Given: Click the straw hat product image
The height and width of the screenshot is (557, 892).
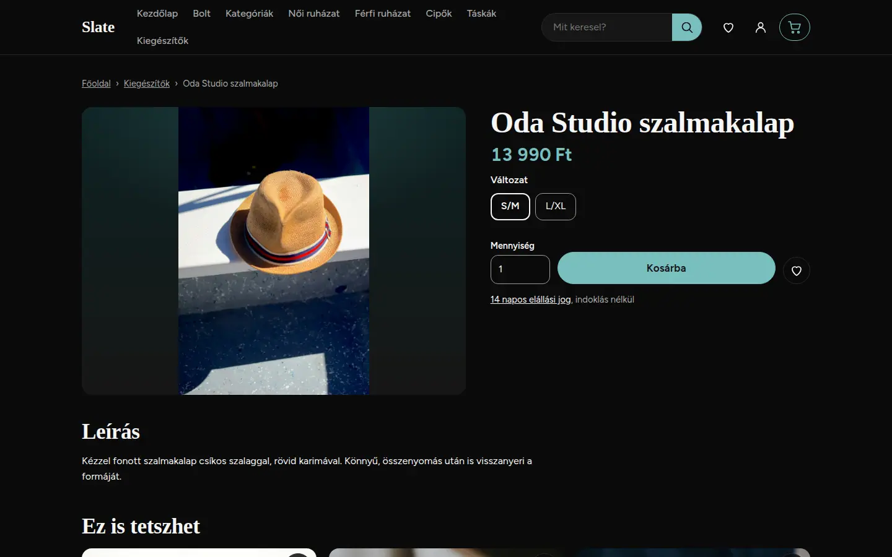Looking at the screenshot, I should (274, 251).
